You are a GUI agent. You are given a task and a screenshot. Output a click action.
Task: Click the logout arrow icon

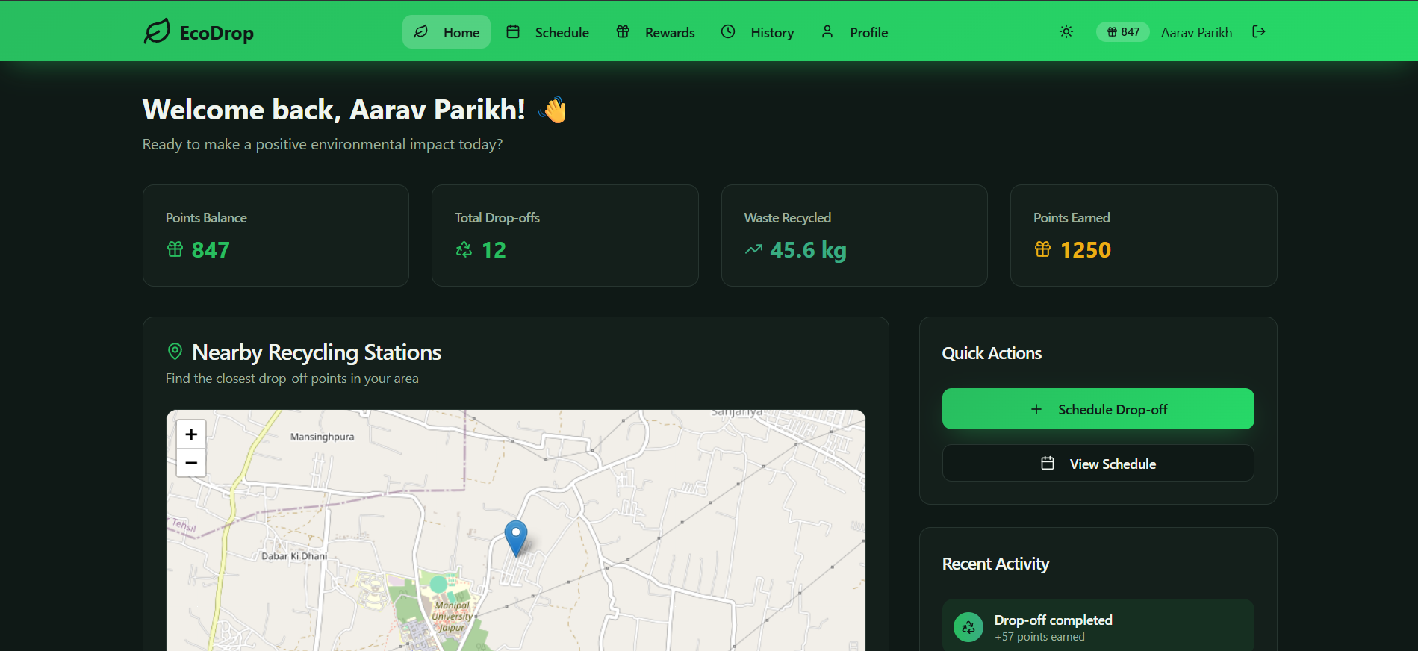(1258, 31)
